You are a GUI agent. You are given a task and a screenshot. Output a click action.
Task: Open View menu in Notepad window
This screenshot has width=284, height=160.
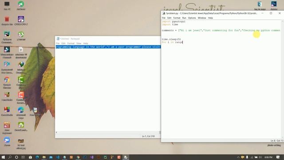[79, 44]
